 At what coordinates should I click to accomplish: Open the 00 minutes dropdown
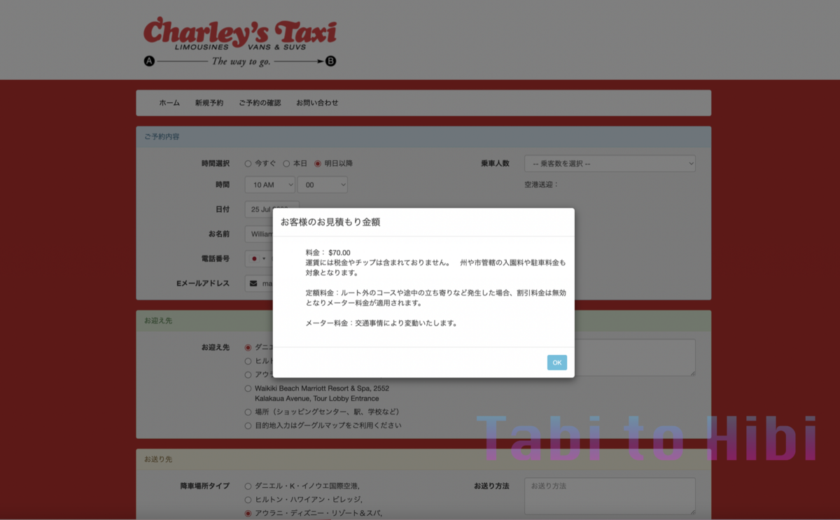322,184
